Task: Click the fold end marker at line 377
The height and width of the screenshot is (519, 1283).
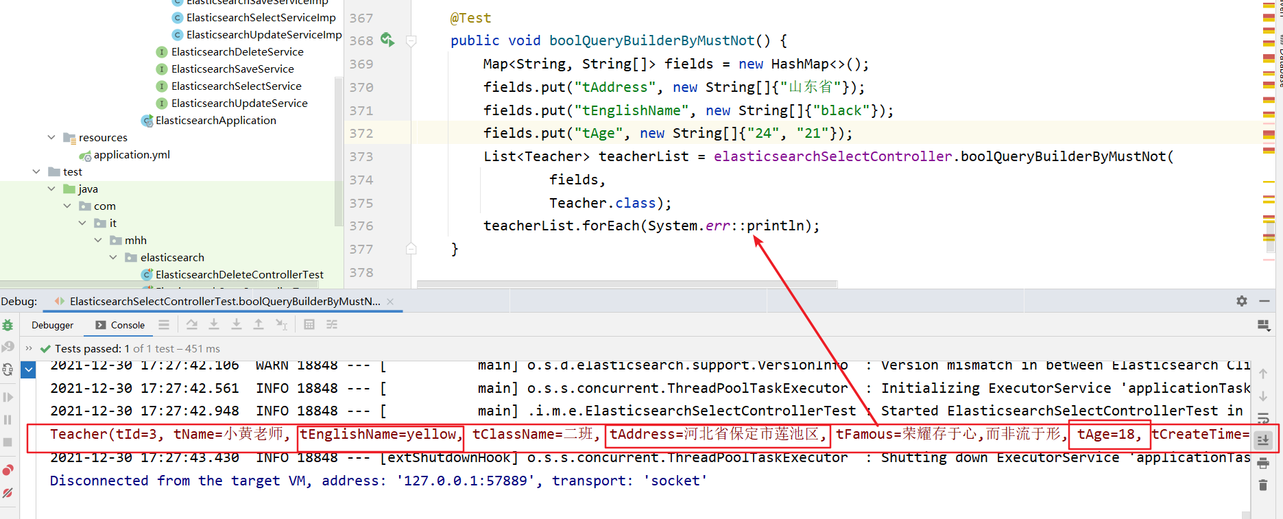Action: pyautogui.click(x=411, y=249)
